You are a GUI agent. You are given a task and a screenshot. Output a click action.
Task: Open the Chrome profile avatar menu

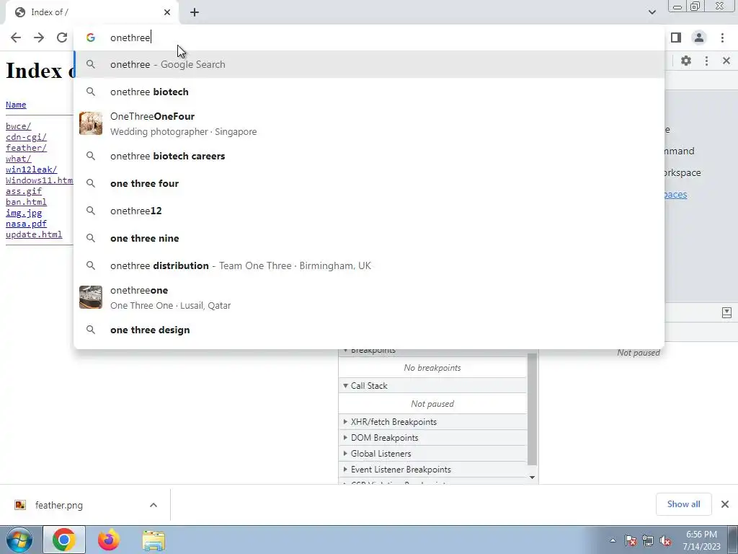(699, 38)
